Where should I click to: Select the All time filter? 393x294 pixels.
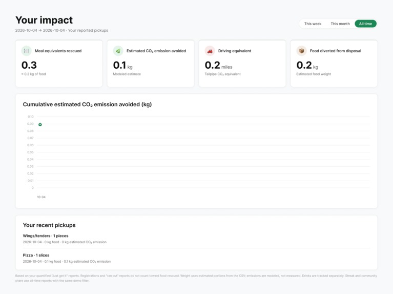click(x=365, y=24)
